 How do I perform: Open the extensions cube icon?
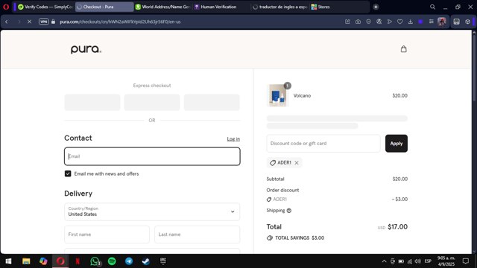coord(467,22)
